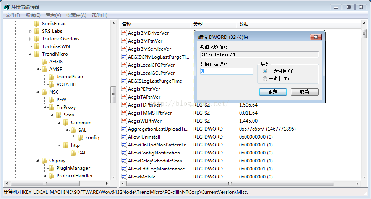371x199 pixels.
Task: Open the 收藏夹(A) menu
Action: tap(76, 15)
